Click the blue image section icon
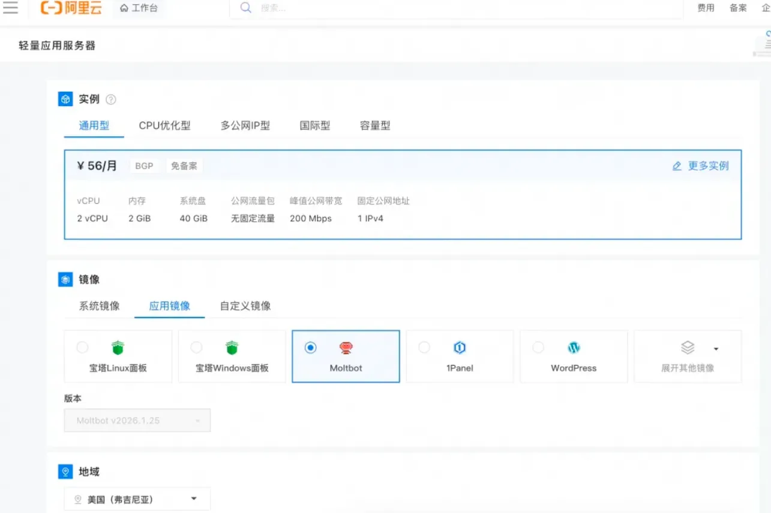 click(65, 279)
